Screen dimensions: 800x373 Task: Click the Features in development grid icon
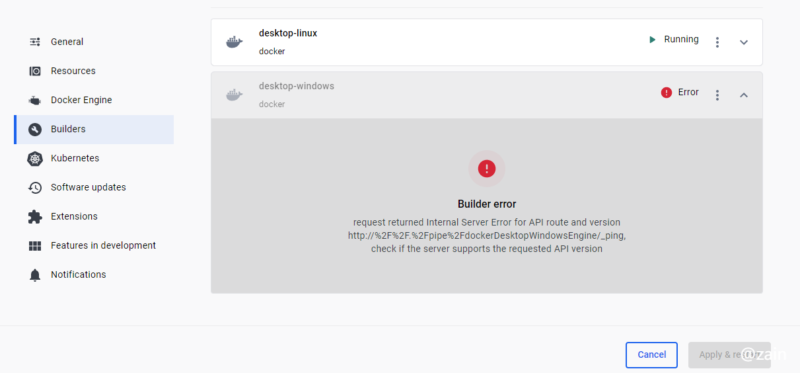coord(35,246)
